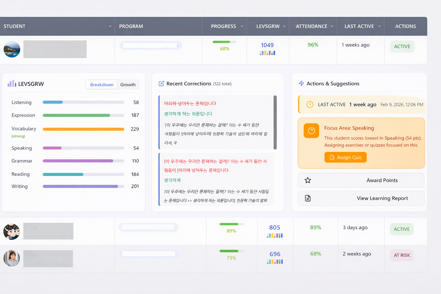Open the PROGRESS column sort dropdown
This screenshot has width=441, height=294.
(x=242, y=26)
